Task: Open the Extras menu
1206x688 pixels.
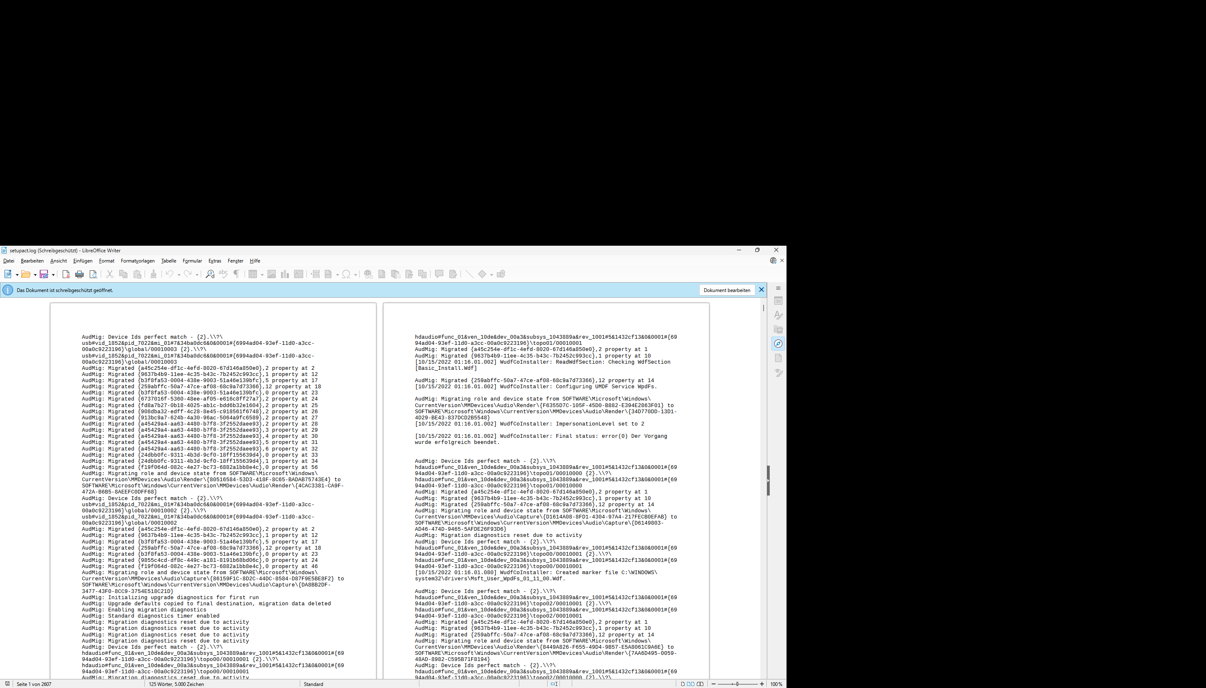Action: (x=215, y=261)
